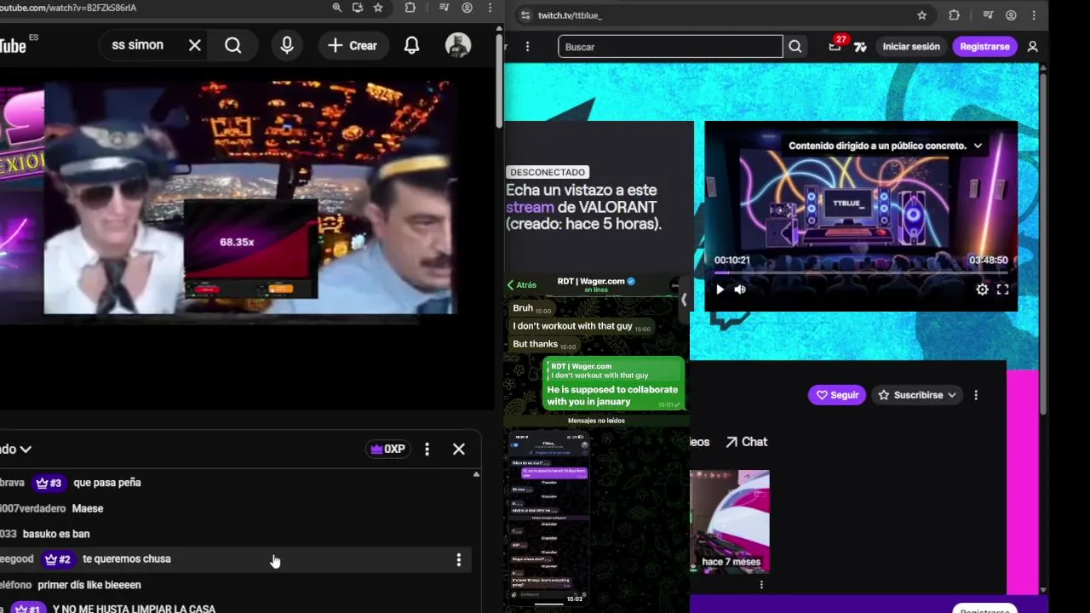The width and height of the screenshot is (1090, 613).
Task: Open site info icon in Twitch address bar
Action: (525, 15)
